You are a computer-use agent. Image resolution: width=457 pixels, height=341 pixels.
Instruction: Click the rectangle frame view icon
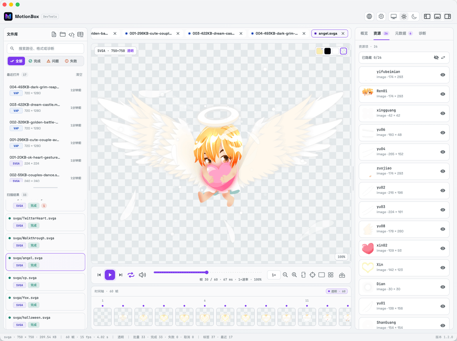(x=322, y=275)
